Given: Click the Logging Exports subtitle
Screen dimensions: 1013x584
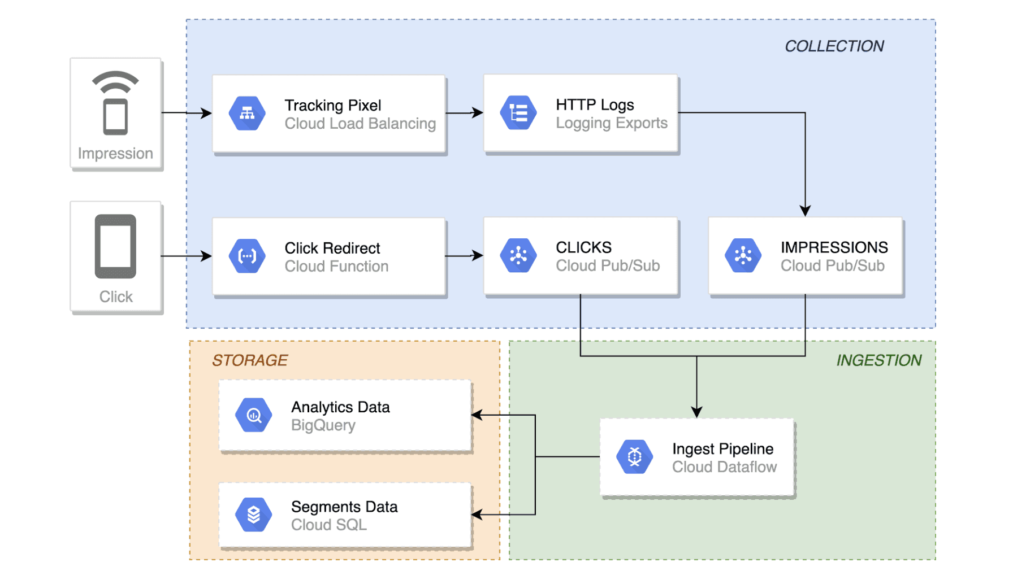Looking at the screenshot, I should [x=612, y=123].
